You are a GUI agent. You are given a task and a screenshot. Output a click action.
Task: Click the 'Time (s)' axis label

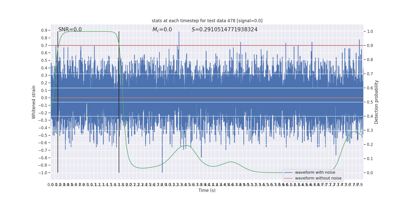click(x=207, y=190)
